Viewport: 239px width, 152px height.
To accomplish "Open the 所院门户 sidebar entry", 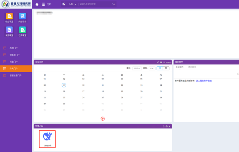I will [16, 48].
